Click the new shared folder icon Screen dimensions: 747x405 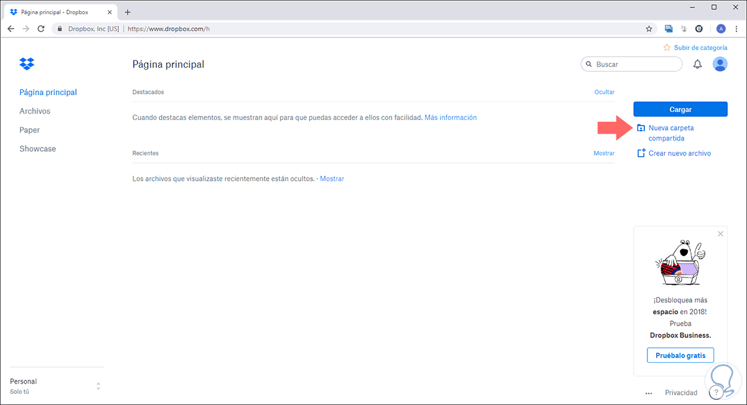[x=641, y=128]
